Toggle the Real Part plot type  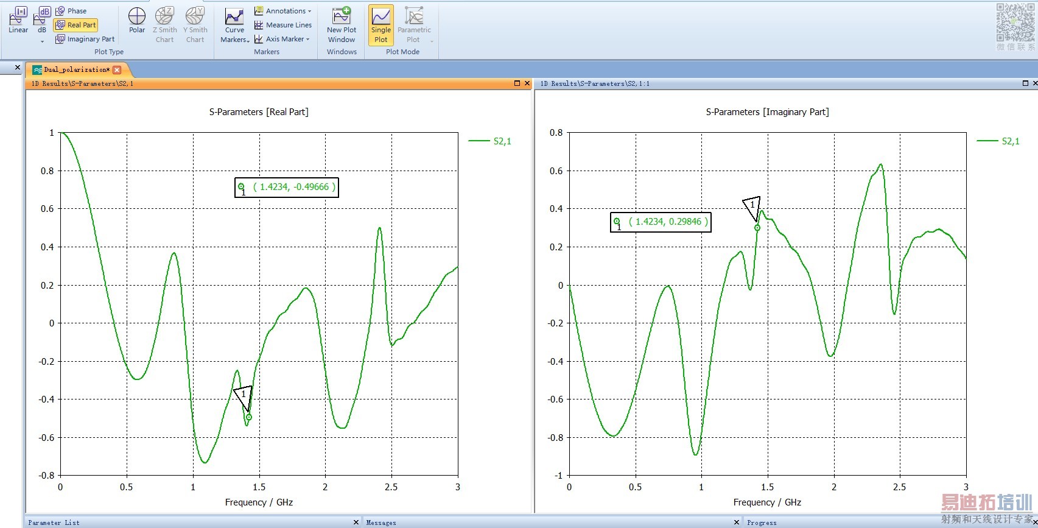75,25
